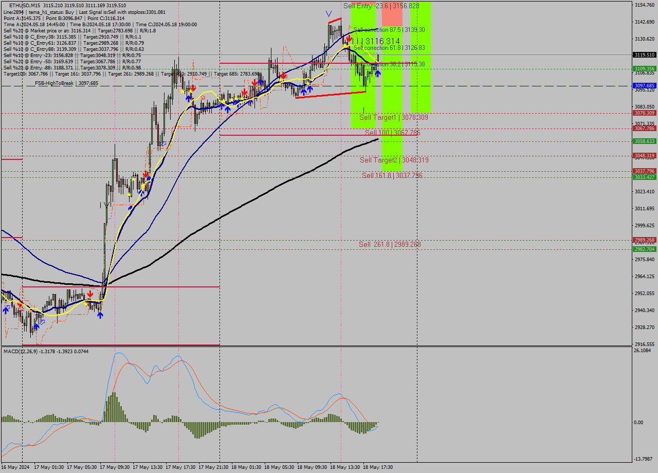Click the red 3048.319 price axis tag

pos(644,156)
